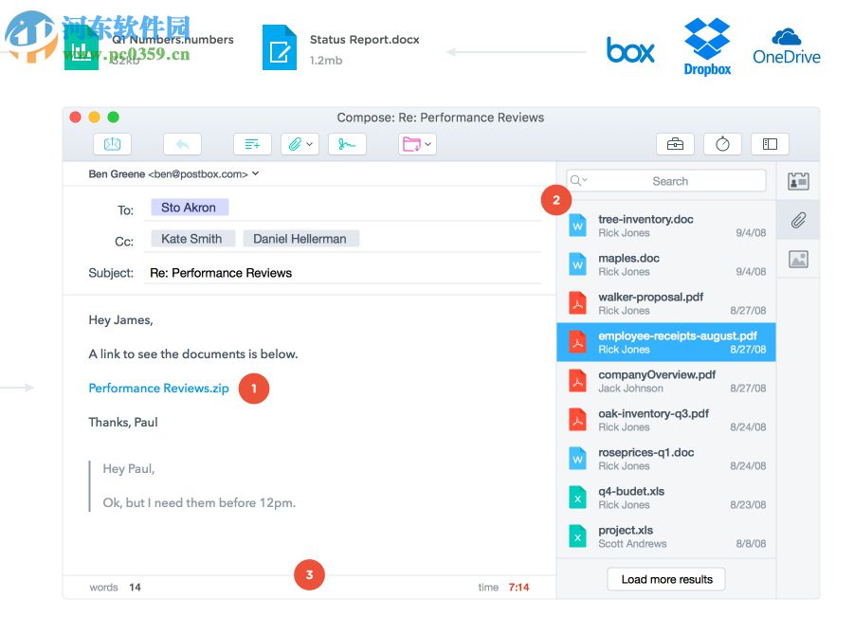This screenshot has height=635, width=854.
Task: Open the attach dropdown arrow
Action: pos(310,143)
